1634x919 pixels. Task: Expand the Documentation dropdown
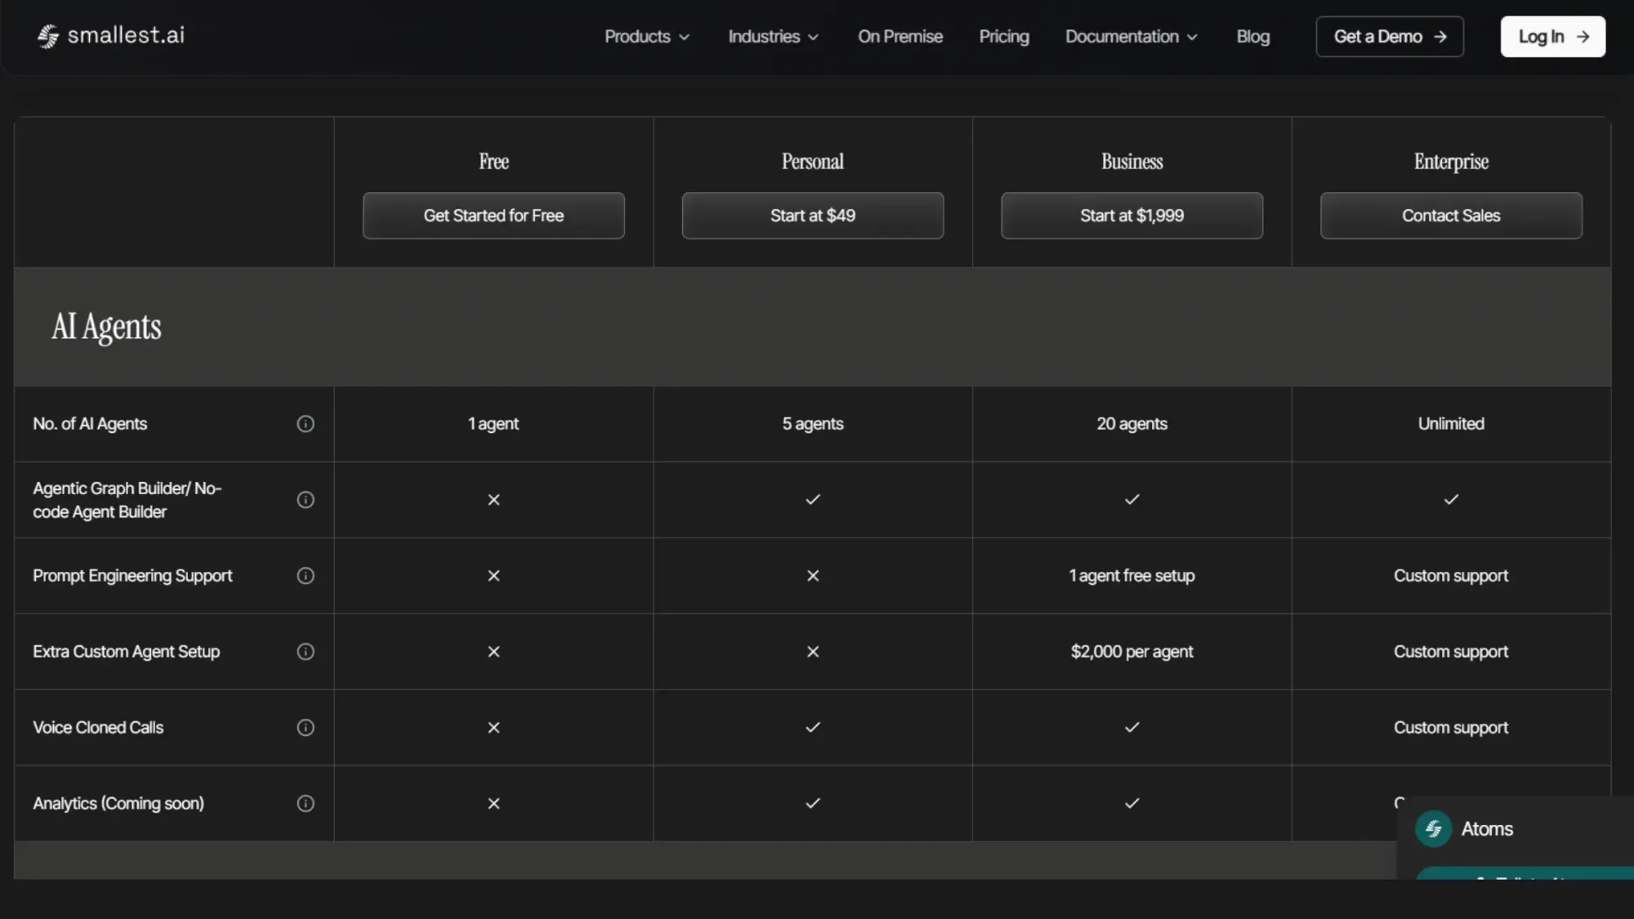click(1131, 37)
